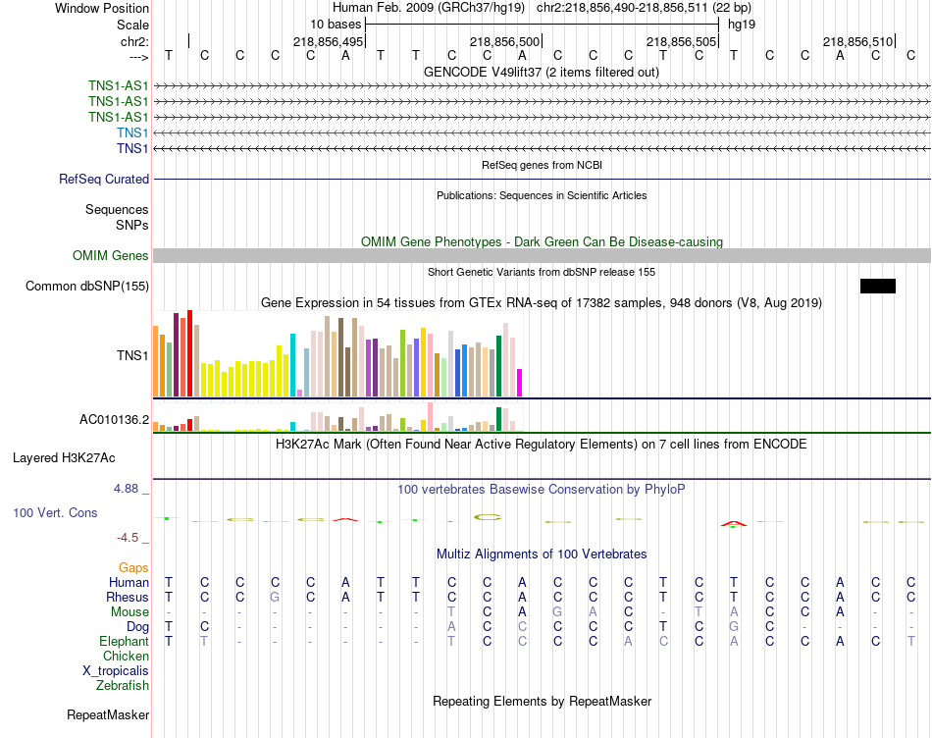Screen dimensions: 932x738
Task: Click the SNPs track label
Action: (132, 225)
